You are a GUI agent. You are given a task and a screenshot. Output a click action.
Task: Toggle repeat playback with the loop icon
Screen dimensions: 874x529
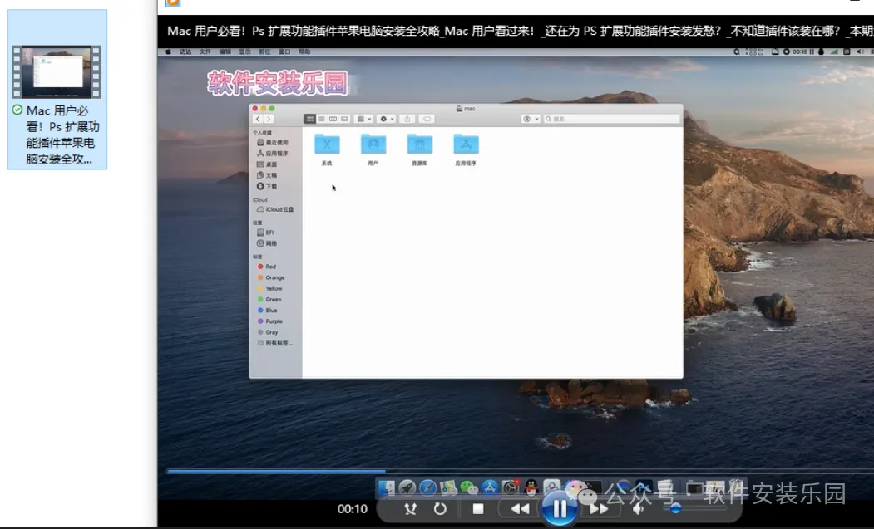[x=440, y=508]
